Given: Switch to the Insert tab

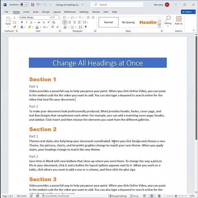Looking at the screenshot, I should pyautogui.click(x=26, y=12).
